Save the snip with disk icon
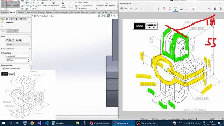The image size is (224, 126). tap(215, 9)
